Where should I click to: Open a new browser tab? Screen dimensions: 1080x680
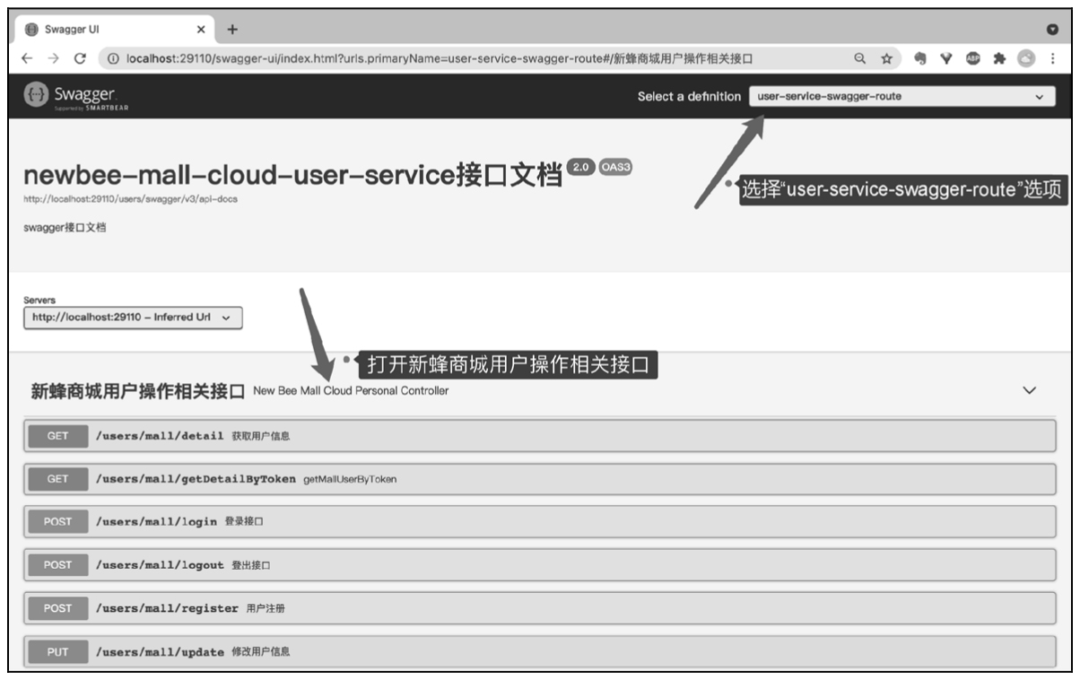coord(233,29)
